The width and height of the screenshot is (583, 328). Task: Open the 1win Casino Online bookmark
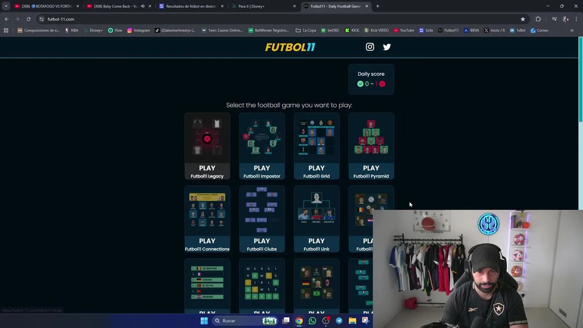(x=223, y=31)
